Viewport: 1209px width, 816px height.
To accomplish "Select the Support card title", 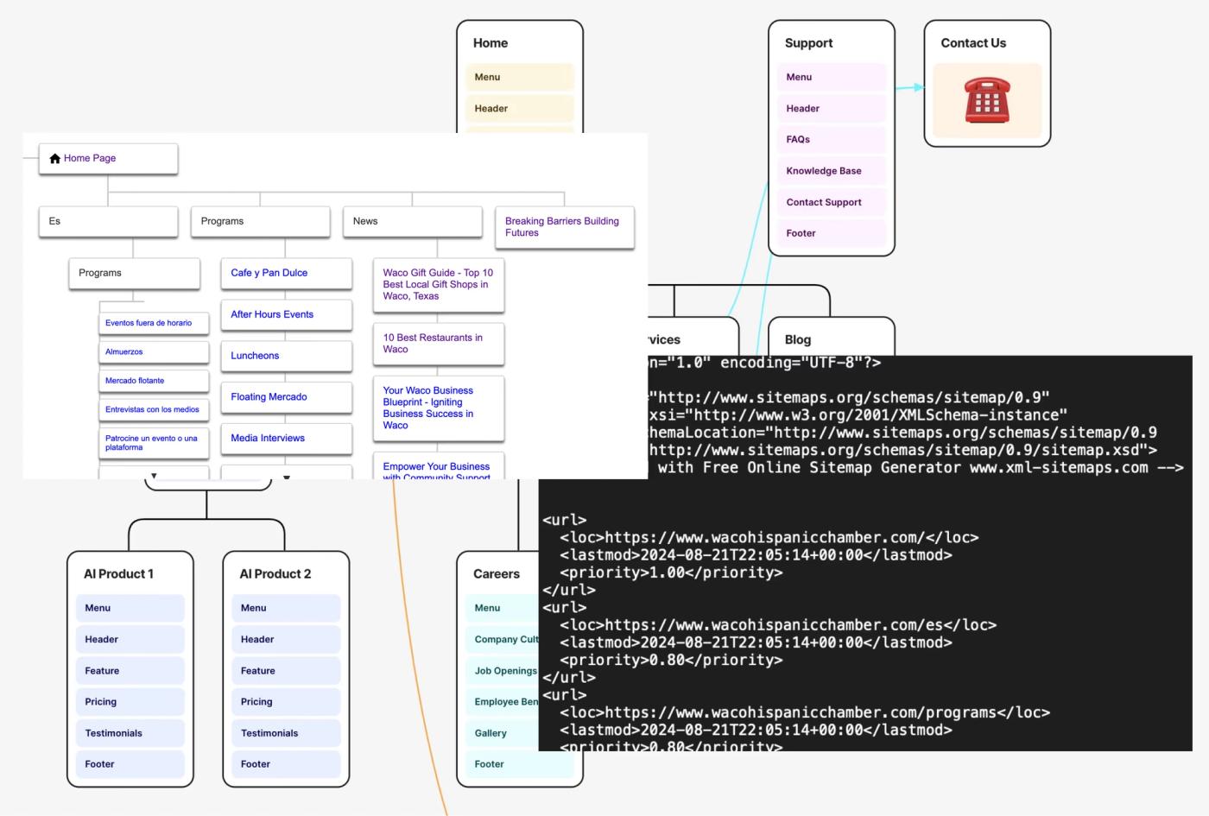I will point(808,43).
